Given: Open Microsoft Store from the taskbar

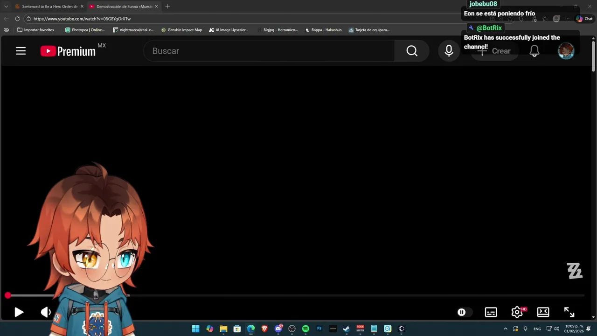Looking at the screenshot, I should (x=237, y=329).
